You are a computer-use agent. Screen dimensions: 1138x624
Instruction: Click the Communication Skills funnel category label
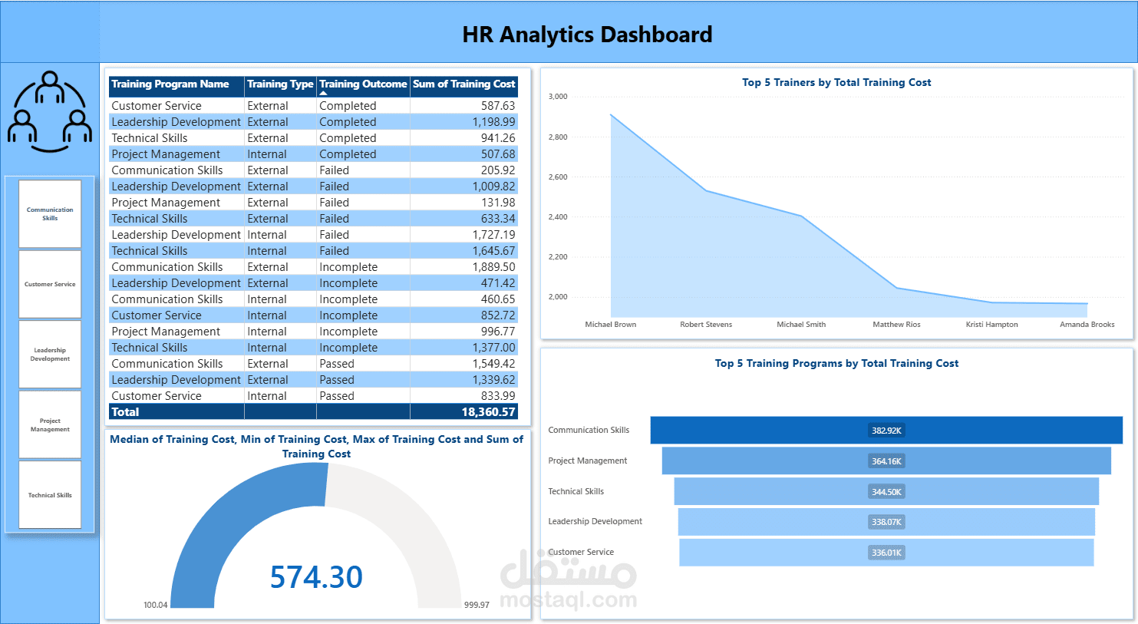589,431
